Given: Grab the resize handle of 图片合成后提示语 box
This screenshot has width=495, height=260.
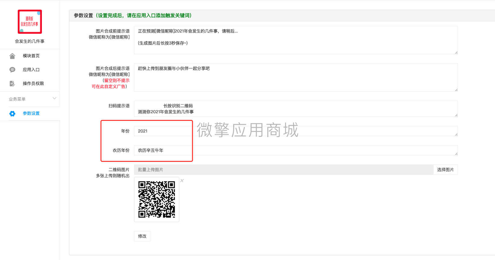Looking at the screenshot, I should click(x=456, y=90).
